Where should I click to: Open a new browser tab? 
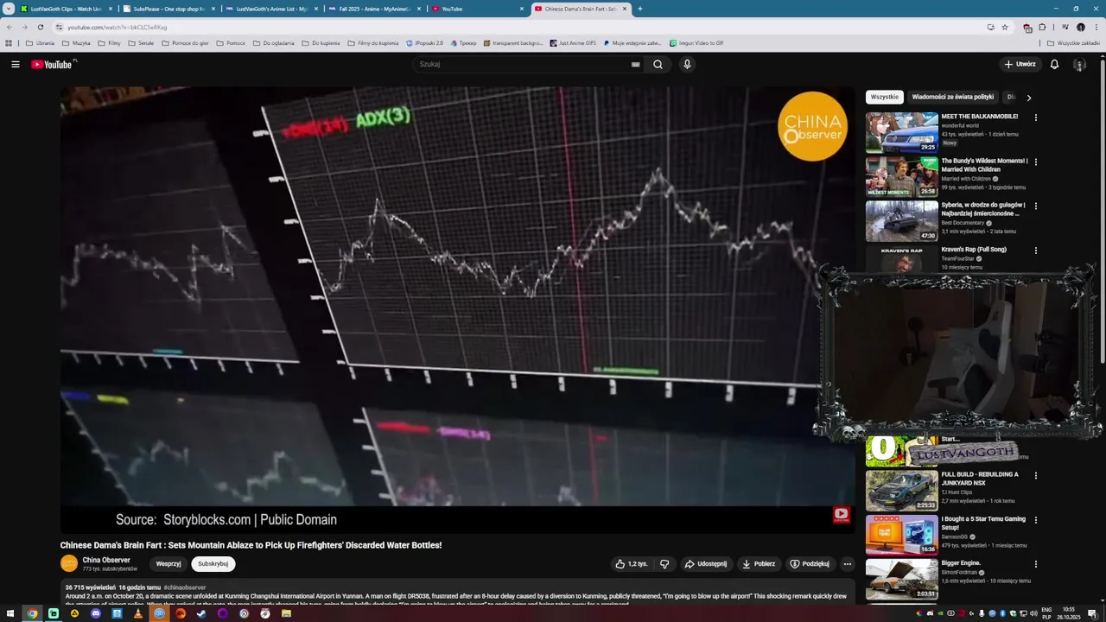click(639, 9)
